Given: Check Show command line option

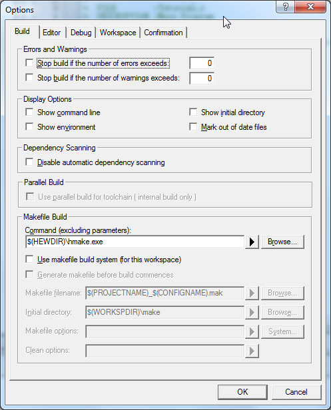Looking at the screenshot, I should [x=29, y=112].
